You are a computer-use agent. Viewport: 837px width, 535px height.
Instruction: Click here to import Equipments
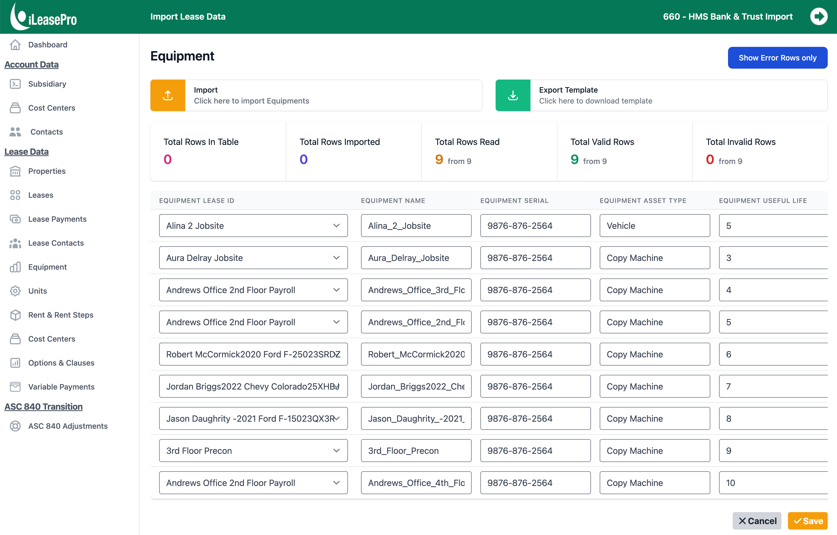coord(251,101)
